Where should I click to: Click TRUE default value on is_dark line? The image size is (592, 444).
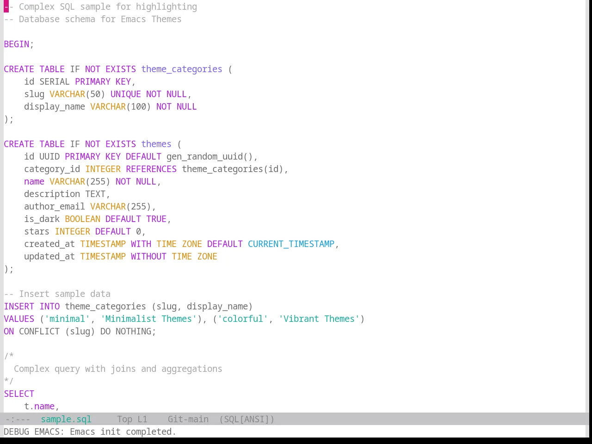click(x=156, y=219)
